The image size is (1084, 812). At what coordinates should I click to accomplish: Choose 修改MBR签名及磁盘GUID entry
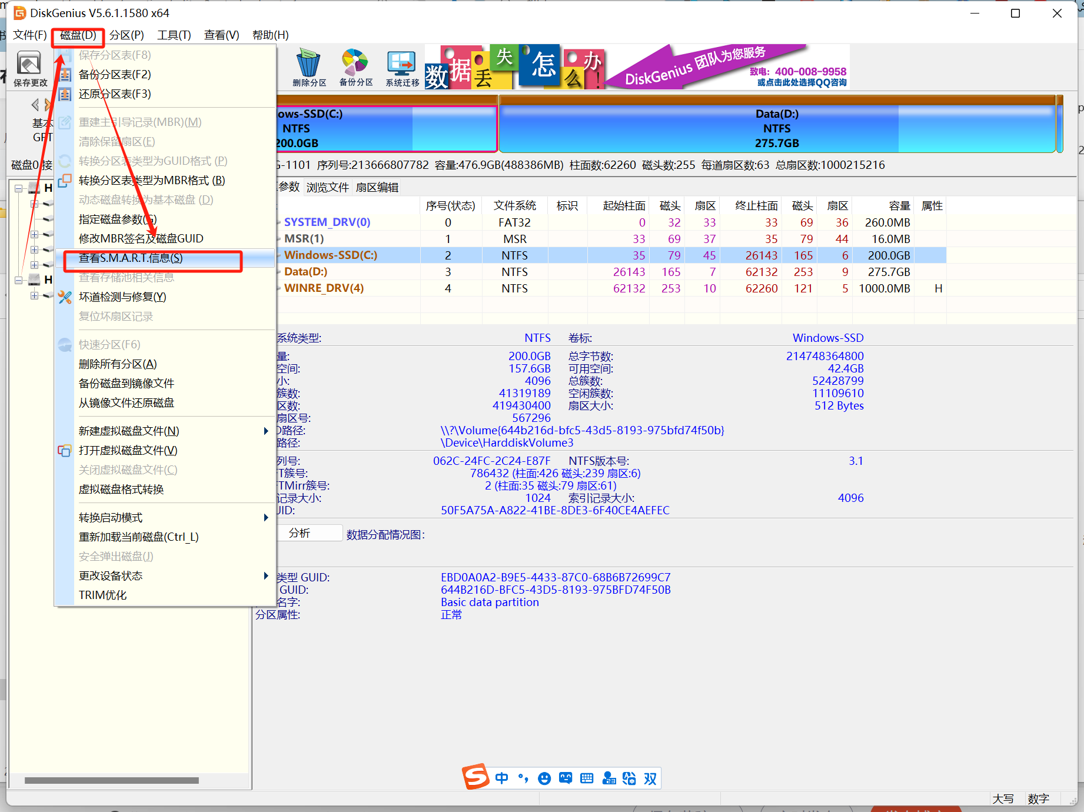pyautogui.click(x=165, y=239)
